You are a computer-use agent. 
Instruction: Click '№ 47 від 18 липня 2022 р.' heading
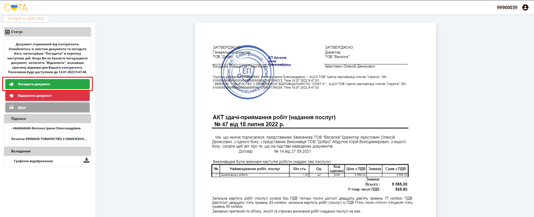[x=249, y=124]
